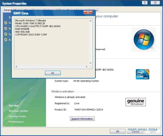Click the help question mark button
The height and width of the screenshot is (136, 163).
(x=145, y=3)
